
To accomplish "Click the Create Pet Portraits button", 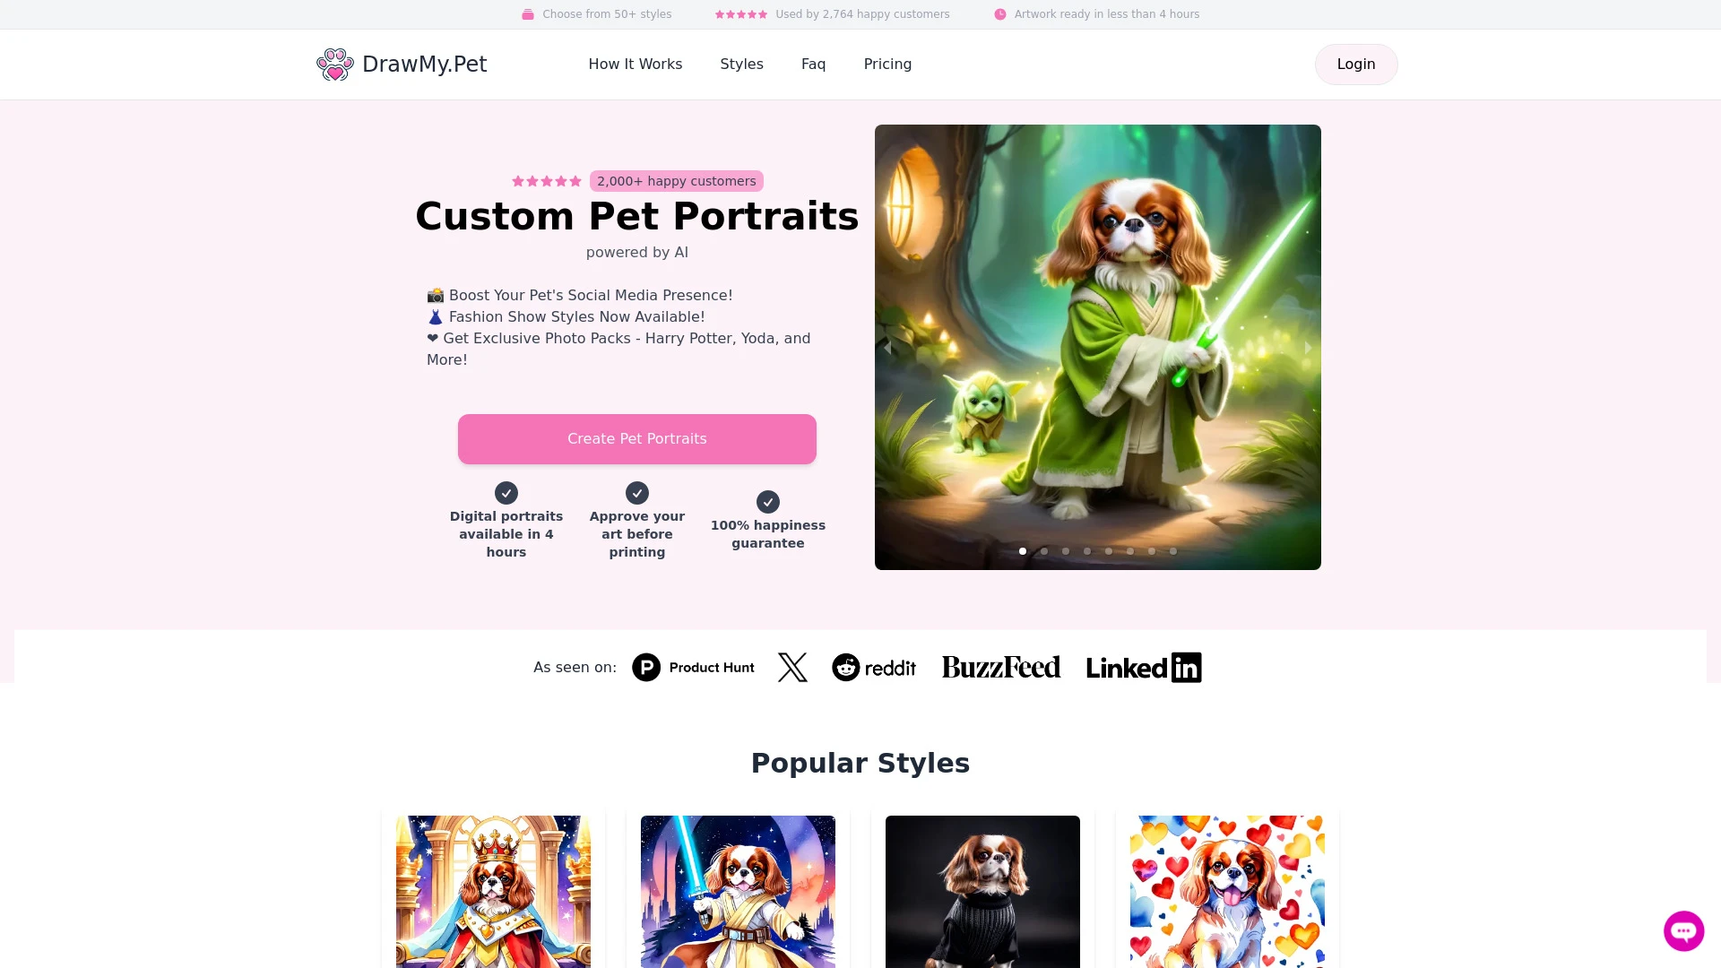I will point(637,438).
